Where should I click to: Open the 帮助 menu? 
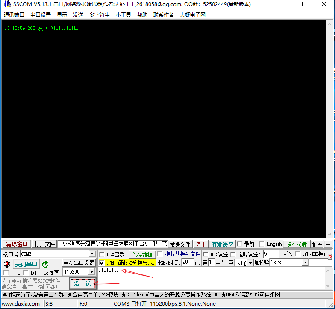point(142,15)
